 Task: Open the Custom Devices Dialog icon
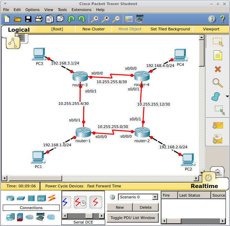click(x=139, y=19)
